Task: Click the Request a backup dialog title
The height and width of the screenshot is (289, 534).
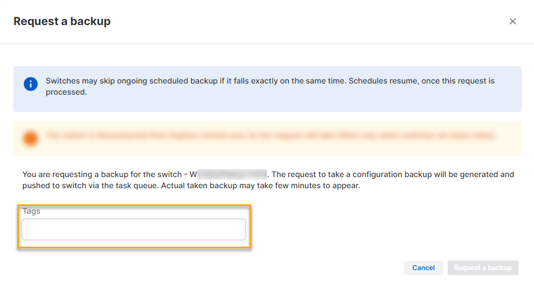Action: (x=62, y=21)
